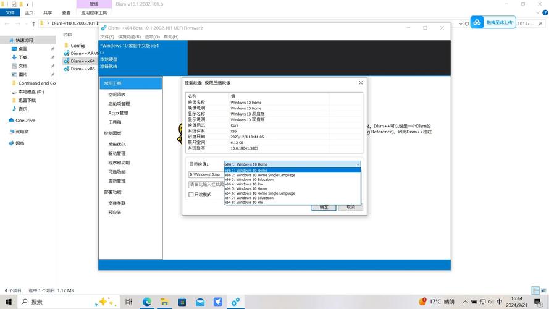The width and height of the screenshot is (549, 309).
Task: Open 空间回收 in Dism++ sidebar
Action: pyautogui.click(x=117, y=95)
